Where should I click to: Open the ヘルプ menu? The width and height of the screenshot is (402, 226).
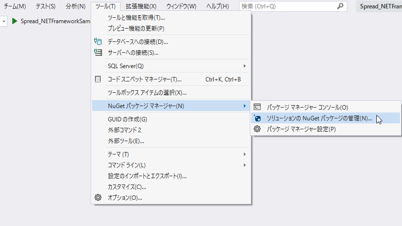pyautogui.click(x=217, y=6)
